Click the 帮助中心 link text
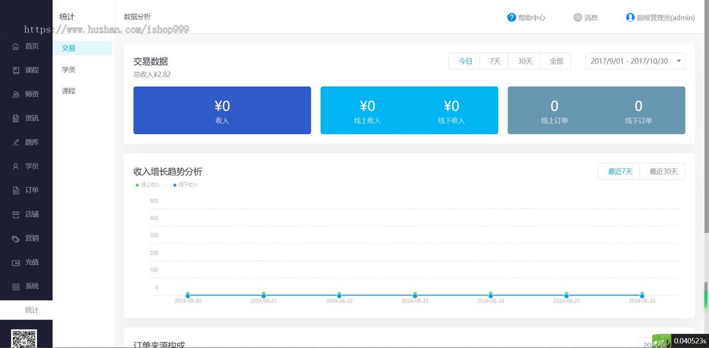 (x=532, y=18)
